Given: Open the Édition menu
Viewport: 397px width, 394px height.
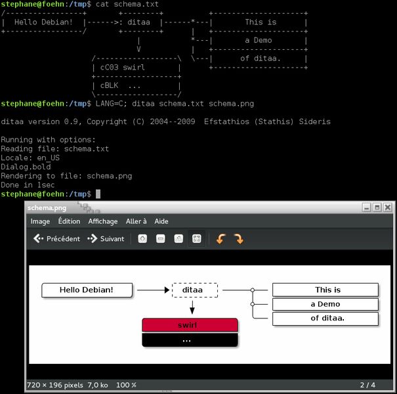Looking at the screenshot, I should (x=69, y=221).
